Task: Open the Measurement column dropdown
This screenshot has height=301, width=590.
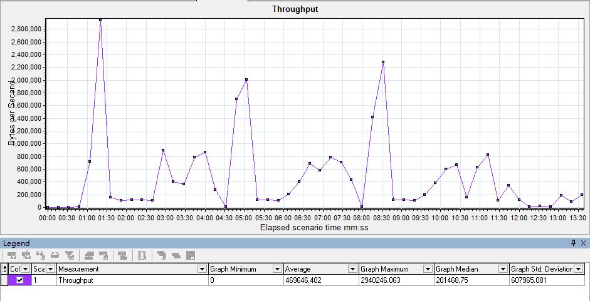Action: [x=202, y=269]
